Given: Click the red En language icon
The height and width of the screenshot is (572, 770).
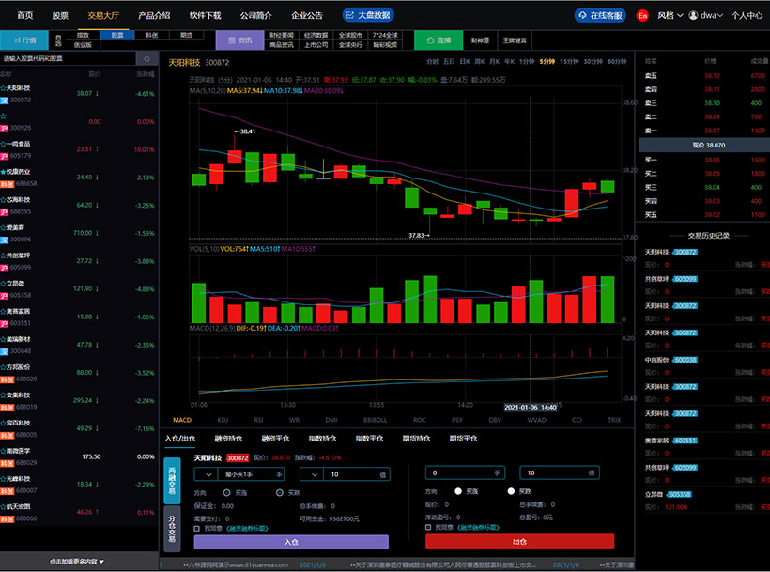Looking at the screenshot, I should [x=642, y=15].
